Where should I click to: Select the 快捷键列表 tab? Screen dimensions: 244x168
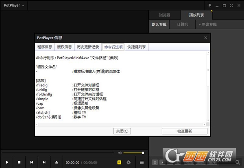pos(137,47)
